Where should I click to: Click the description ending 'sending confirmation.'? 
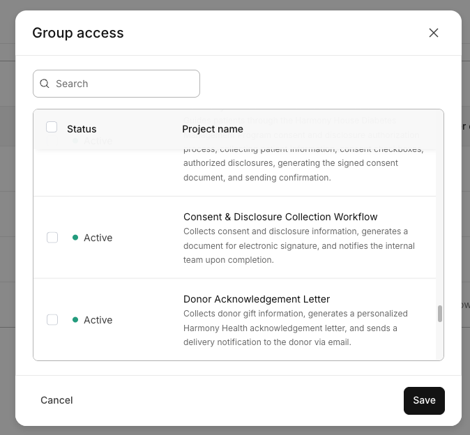click(x=303, y=163)
